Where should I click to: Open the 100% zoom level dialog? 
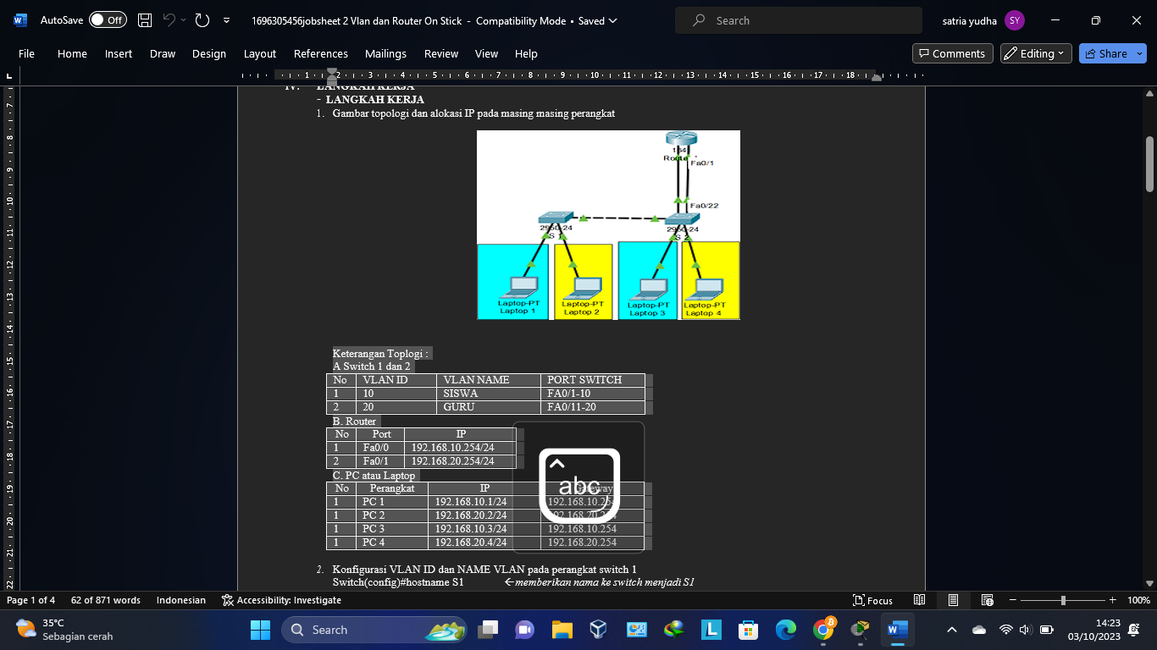tap(1138, 600)
